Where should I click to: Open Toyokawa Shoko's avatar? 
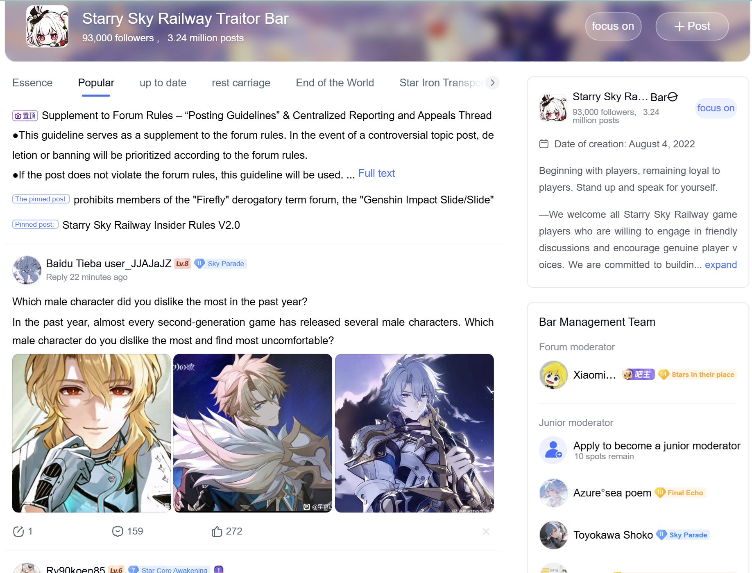pos(553,535)
